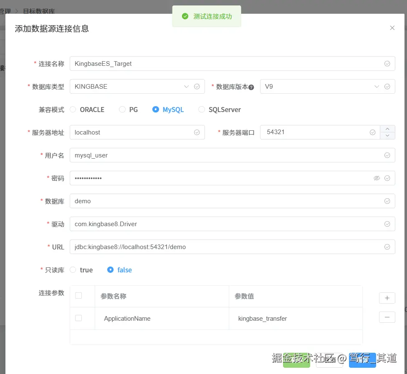Click green check in 测试连接成功 toast
The width and height of the screenshot is (407, 374).
(185, 16)
